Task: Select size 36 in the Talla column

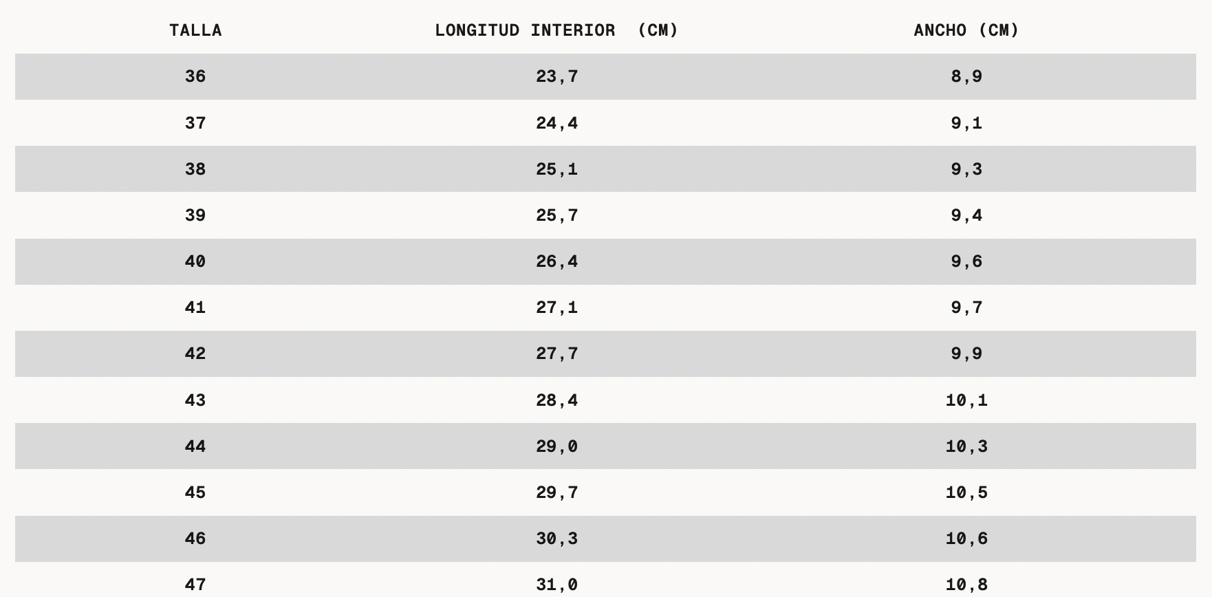Action: point(195,76)
